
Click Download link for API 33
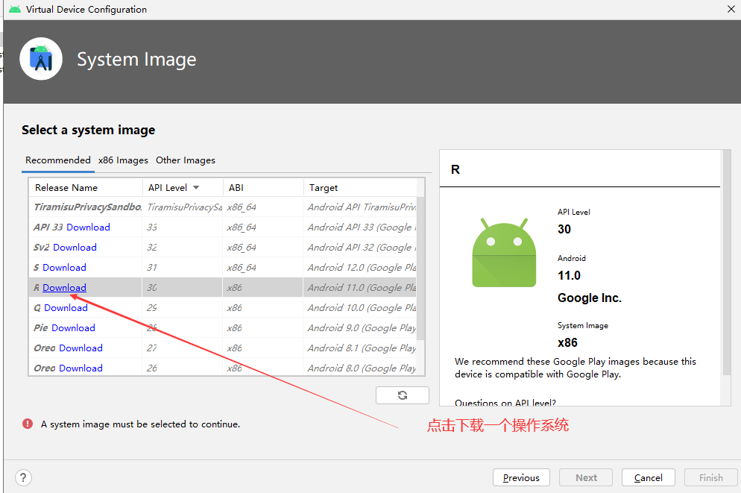(x=89, y=227)
